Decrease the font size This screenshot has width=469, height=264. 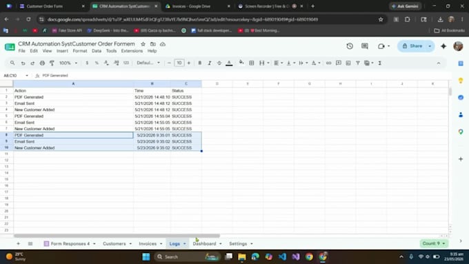[x=169, y=63]
